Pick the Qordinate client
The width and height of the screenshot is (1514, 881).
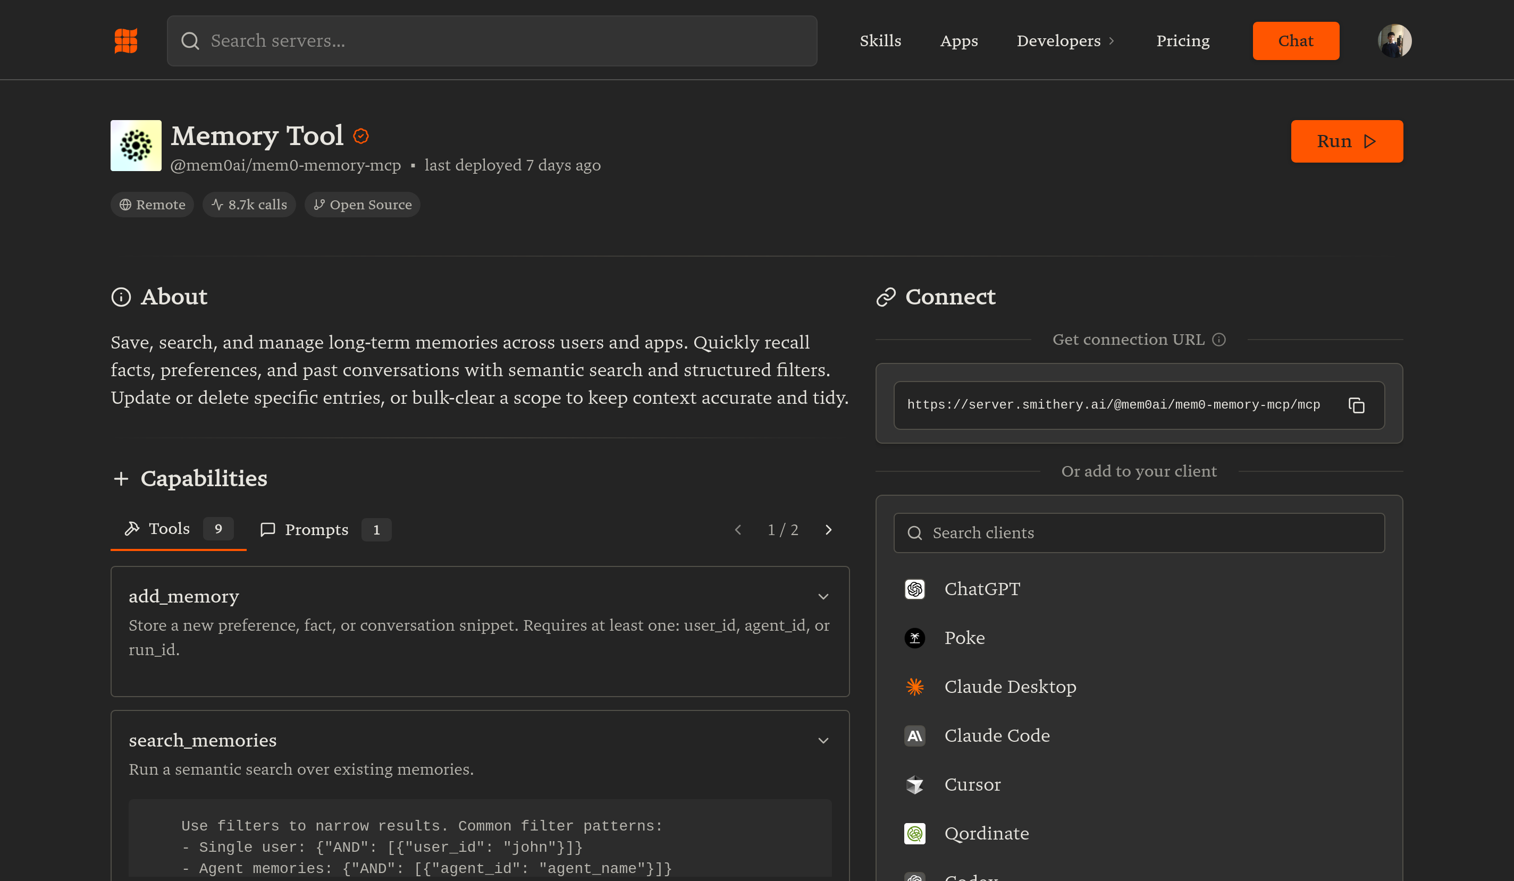click(x=986, y=834)
